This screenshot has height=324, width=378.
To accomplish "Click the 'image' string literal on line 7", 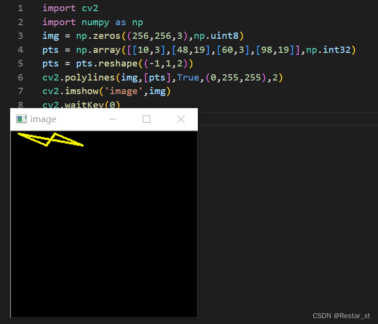I will click(x=124, y=92).
